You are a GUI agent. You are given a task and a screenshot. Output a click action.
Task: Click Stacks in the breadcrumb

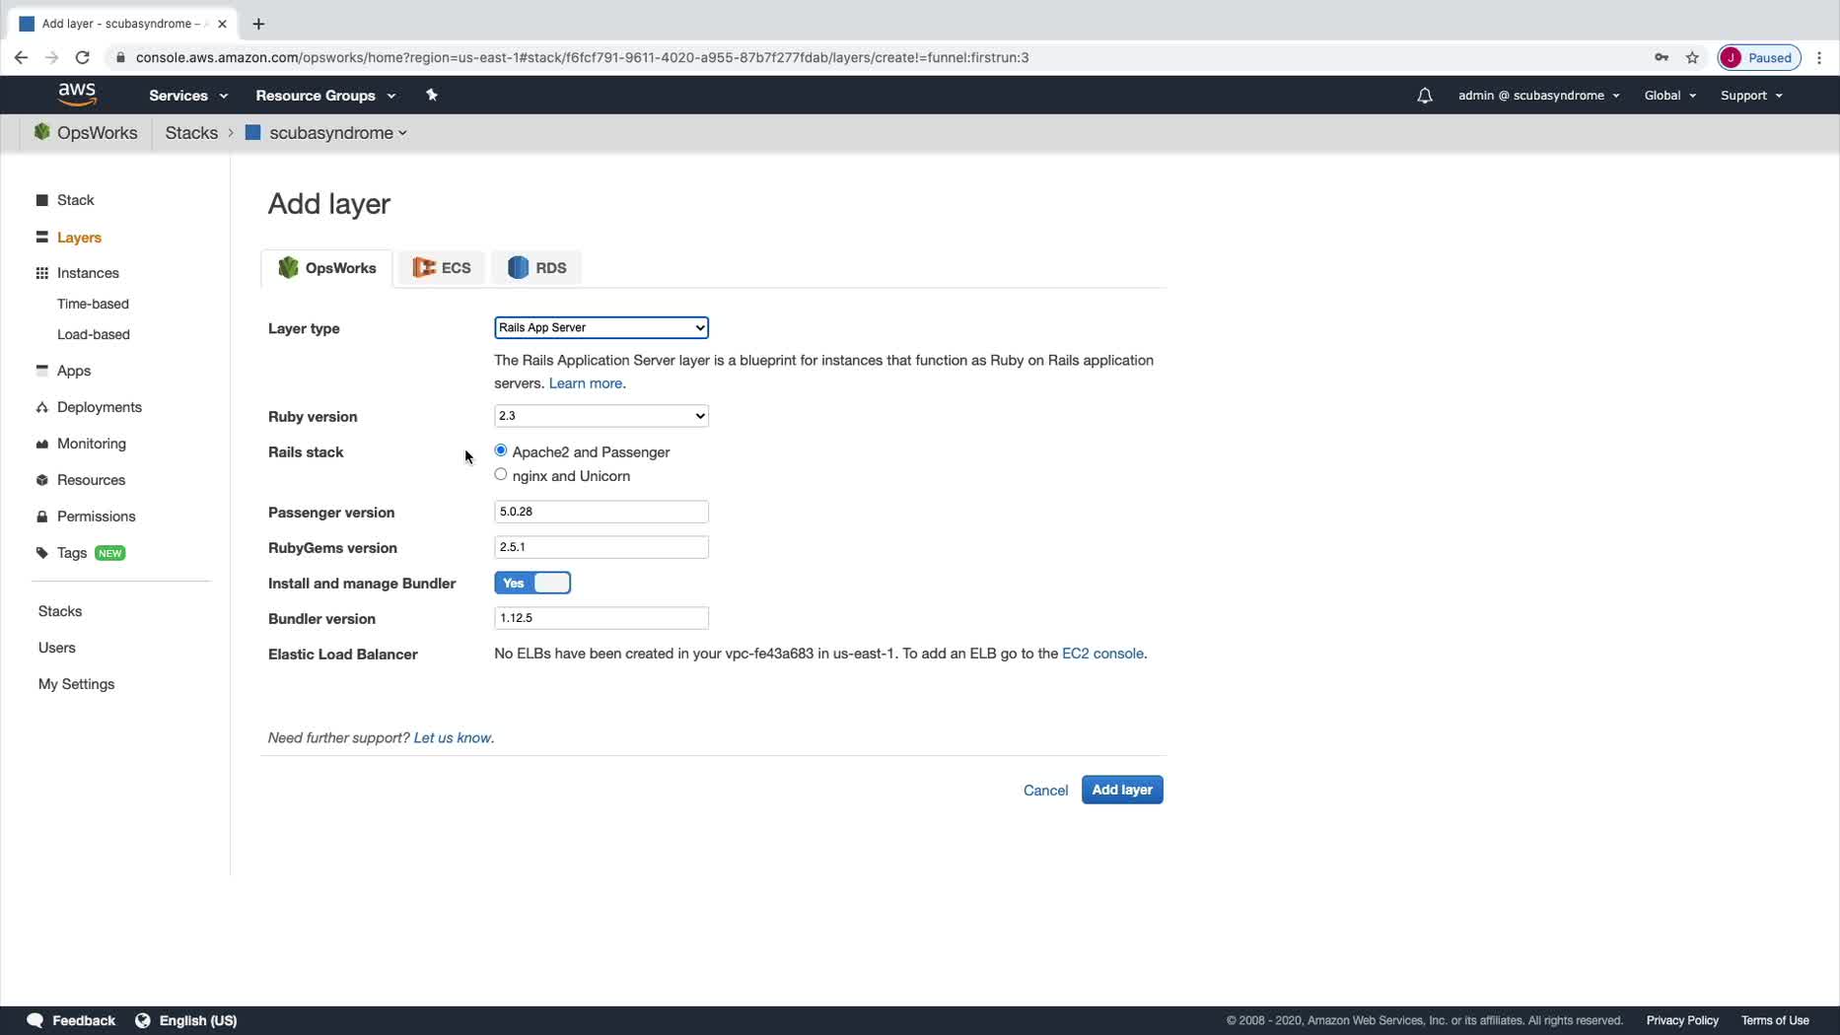(x=191, y=133)
